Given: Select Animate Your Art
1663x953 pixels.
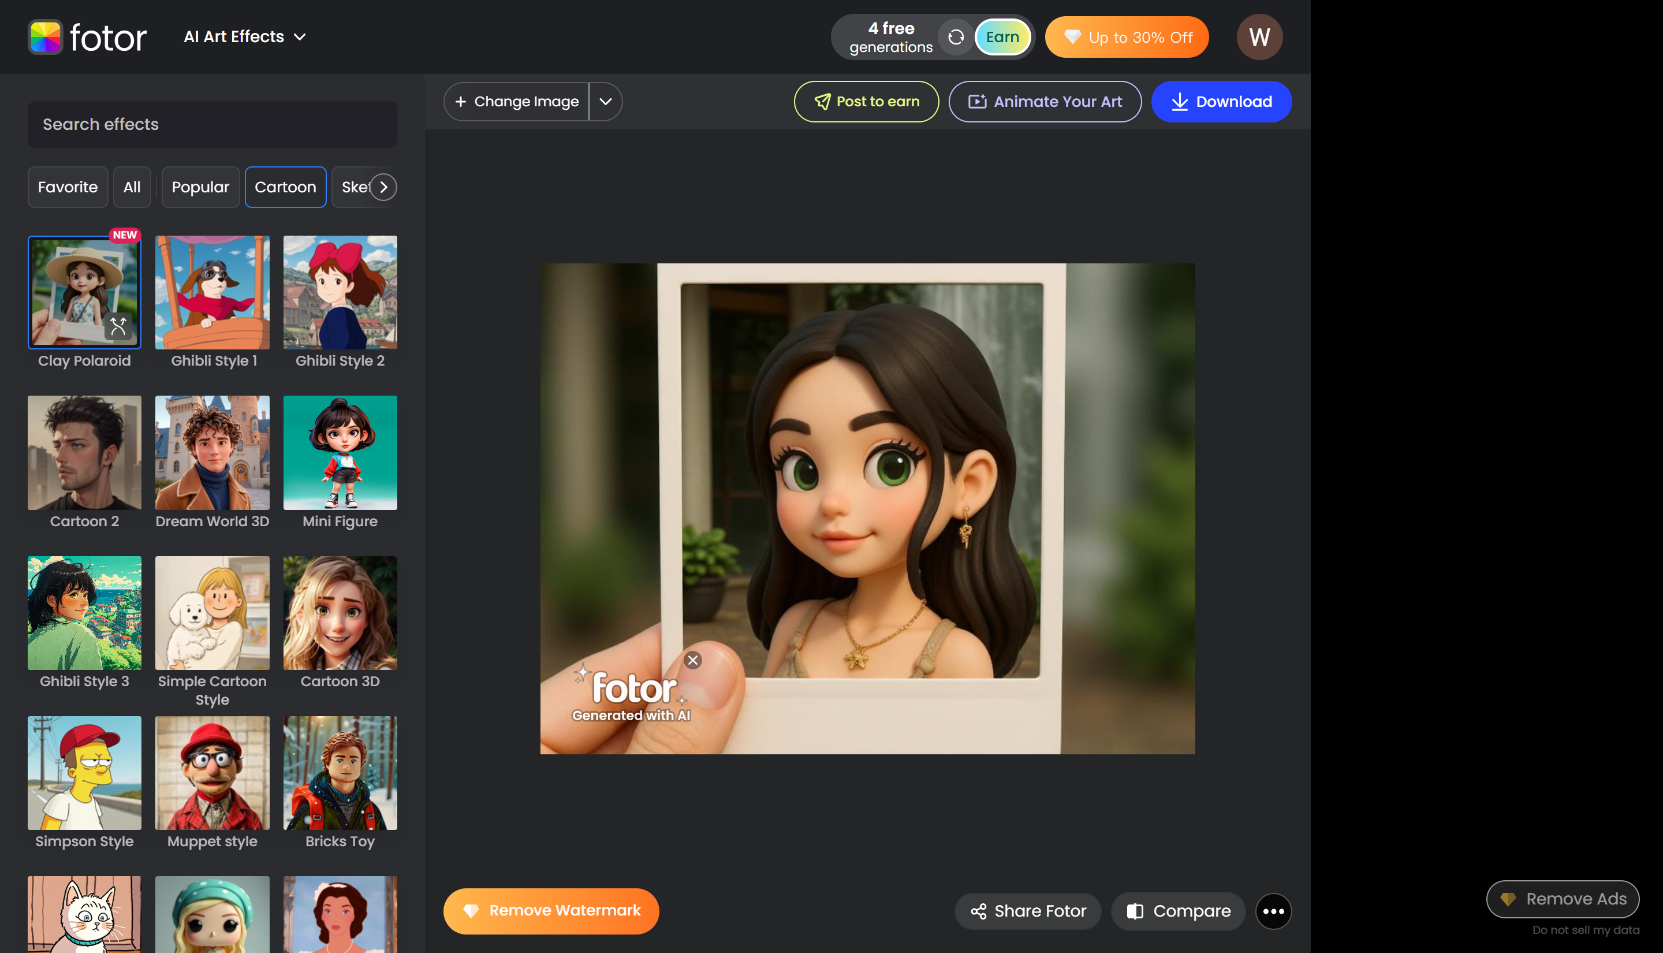Looking at the screenshot, I should pyautogui.click(x=1044, y=101).
